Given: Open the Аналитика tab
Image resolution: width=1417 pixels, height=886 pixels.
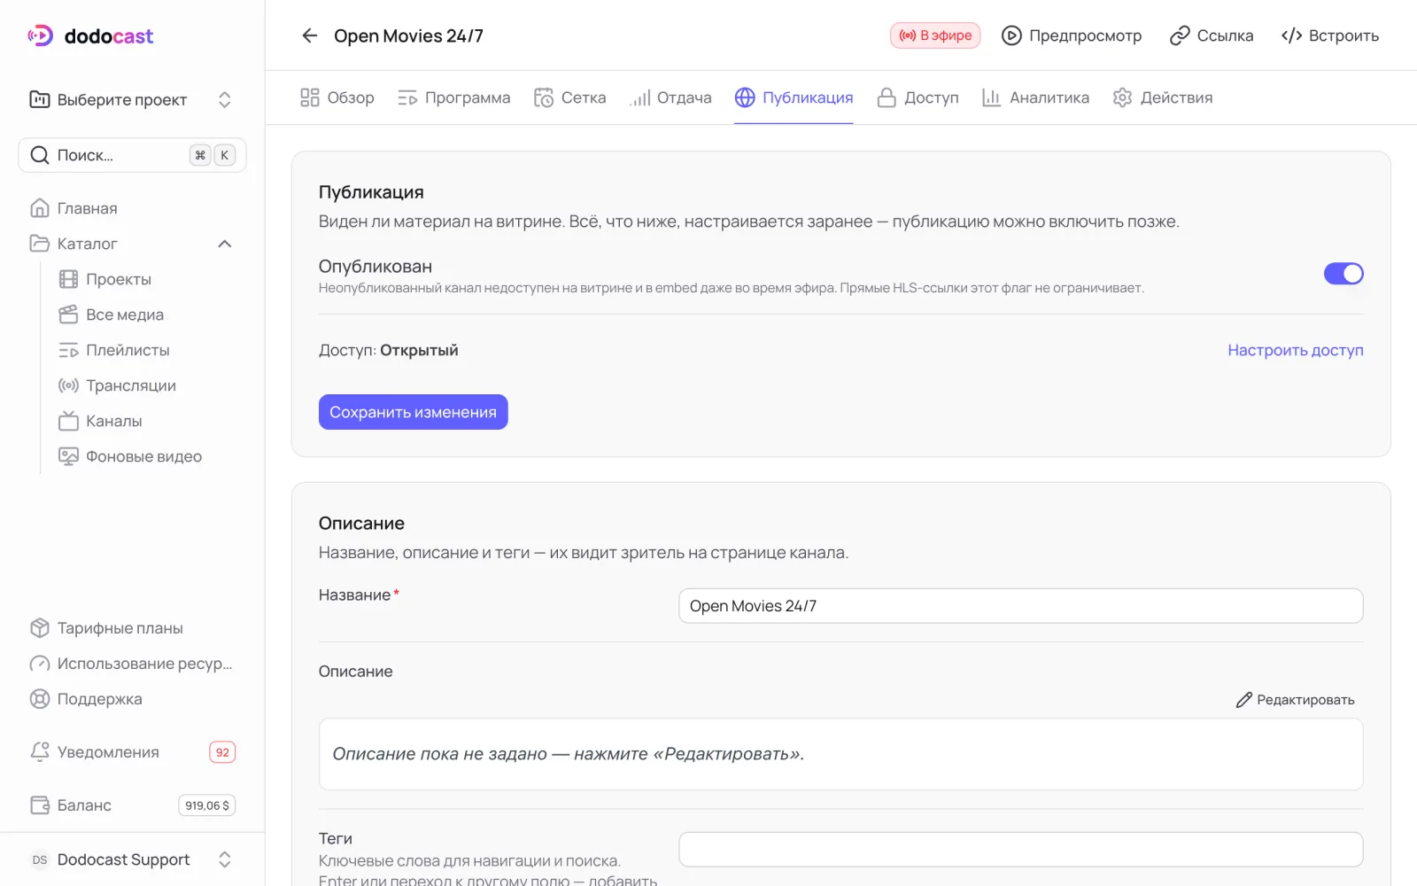Looking at the screenshot, I should [x=1035, y=97].
